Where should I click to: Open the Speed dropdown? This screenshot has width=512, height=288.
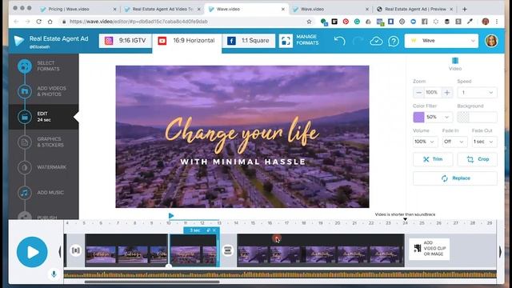[477, 93]
